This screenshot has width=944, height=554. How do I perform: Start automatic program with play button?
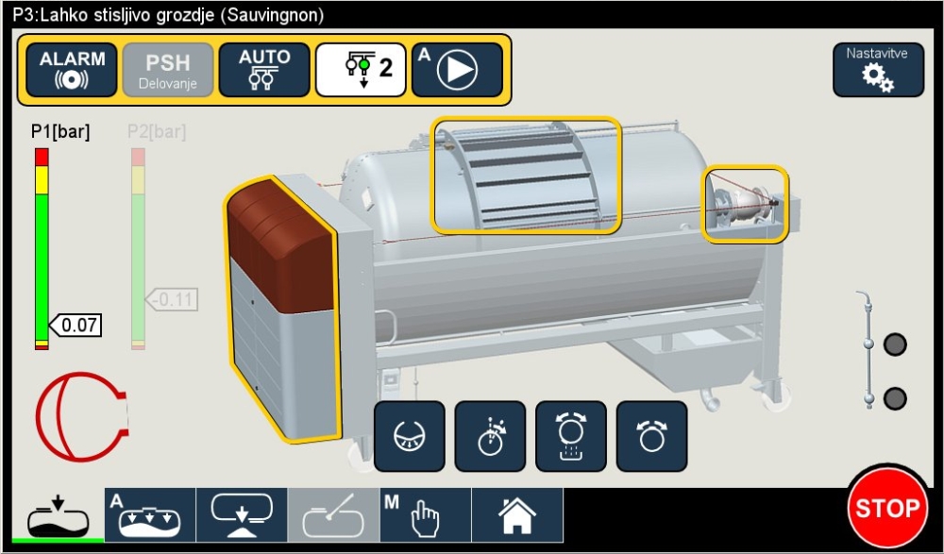(x=457, y=70)
